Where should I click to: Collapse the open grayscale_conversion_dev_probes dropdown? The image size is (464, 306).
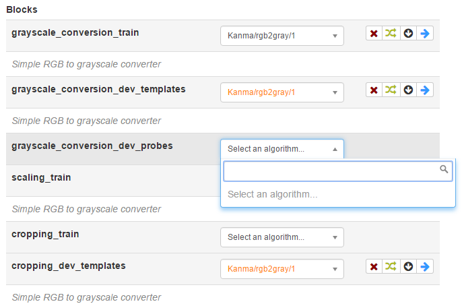[282, 149]
